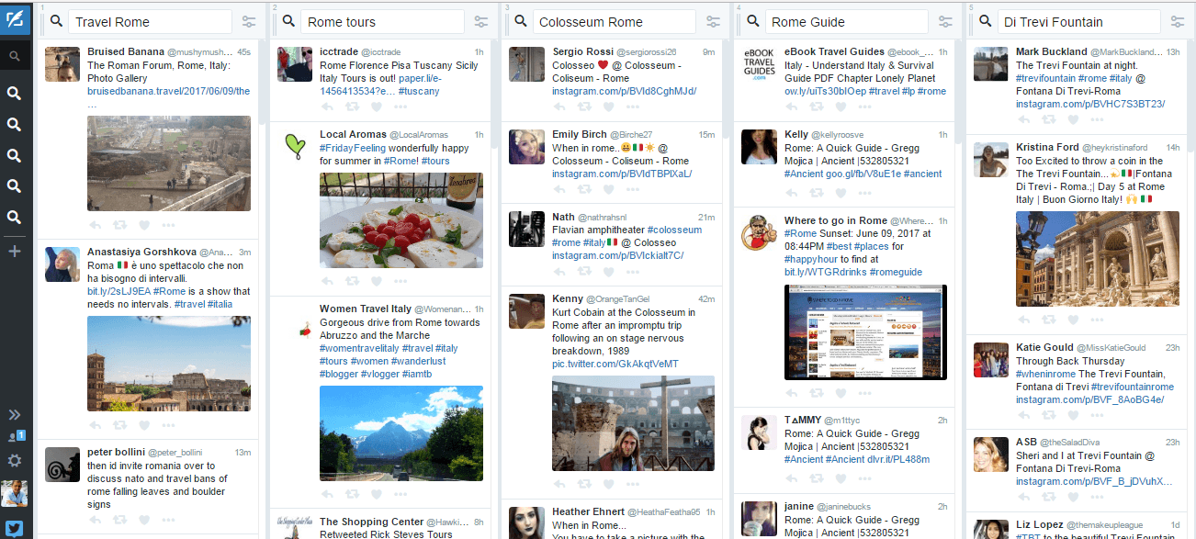Like Mark Buckland's tweet
Viewport: 1196px width, 539px height.
(x=1073, y=120)
